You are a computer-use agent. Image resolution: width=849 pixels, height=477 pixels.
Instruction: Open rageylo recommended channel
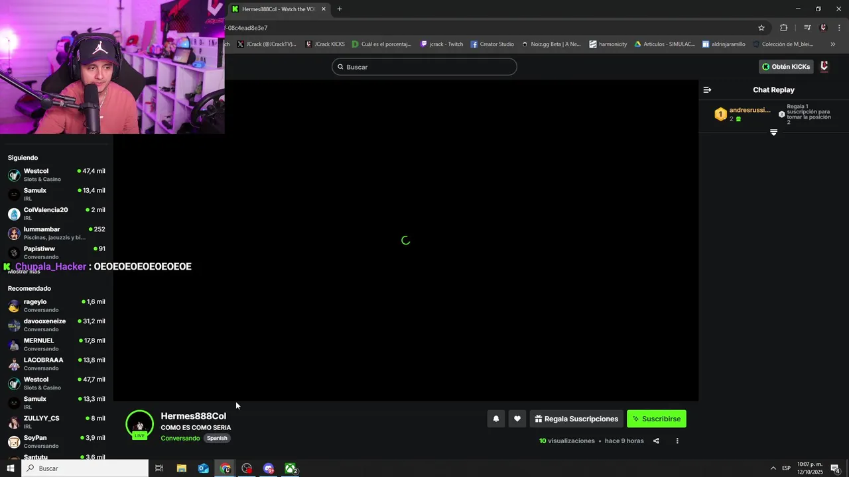pos(56,305)
